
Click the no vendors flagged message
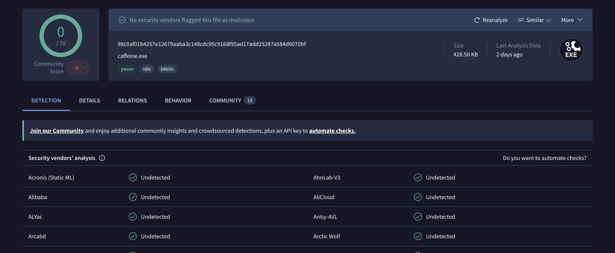pos(192,20)
